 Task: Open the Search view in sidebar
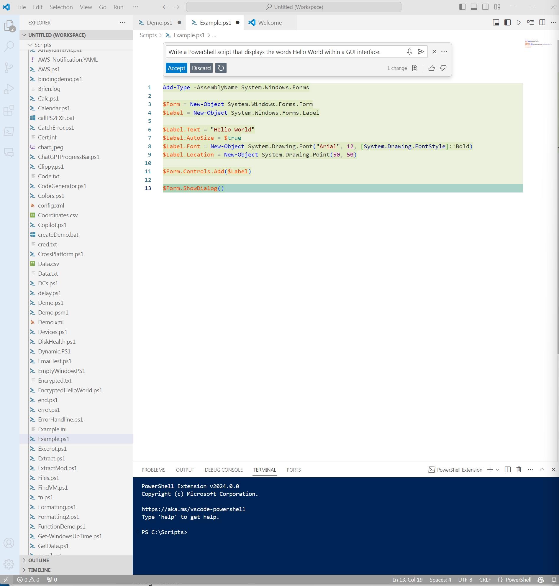pyautogui.click(x=9, y=47)
